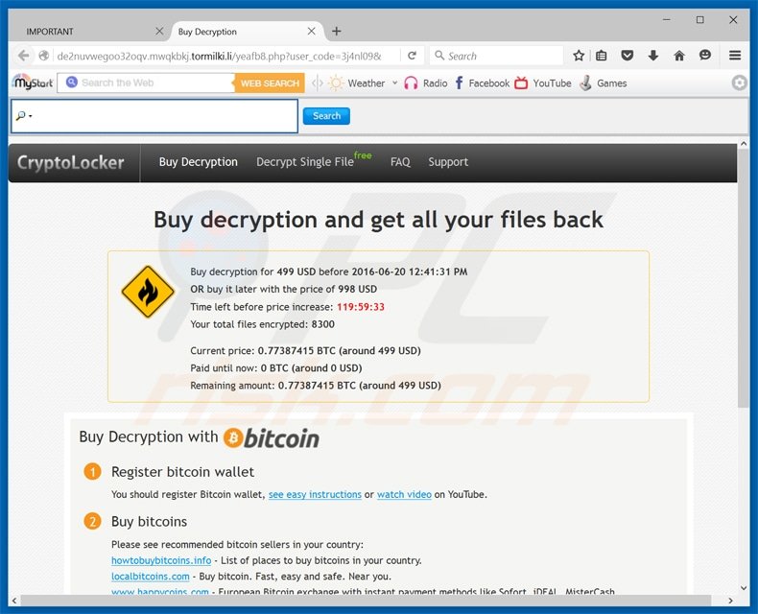
Task: Click the horizontal scroll right arrow
Action: tap(730, 601)
